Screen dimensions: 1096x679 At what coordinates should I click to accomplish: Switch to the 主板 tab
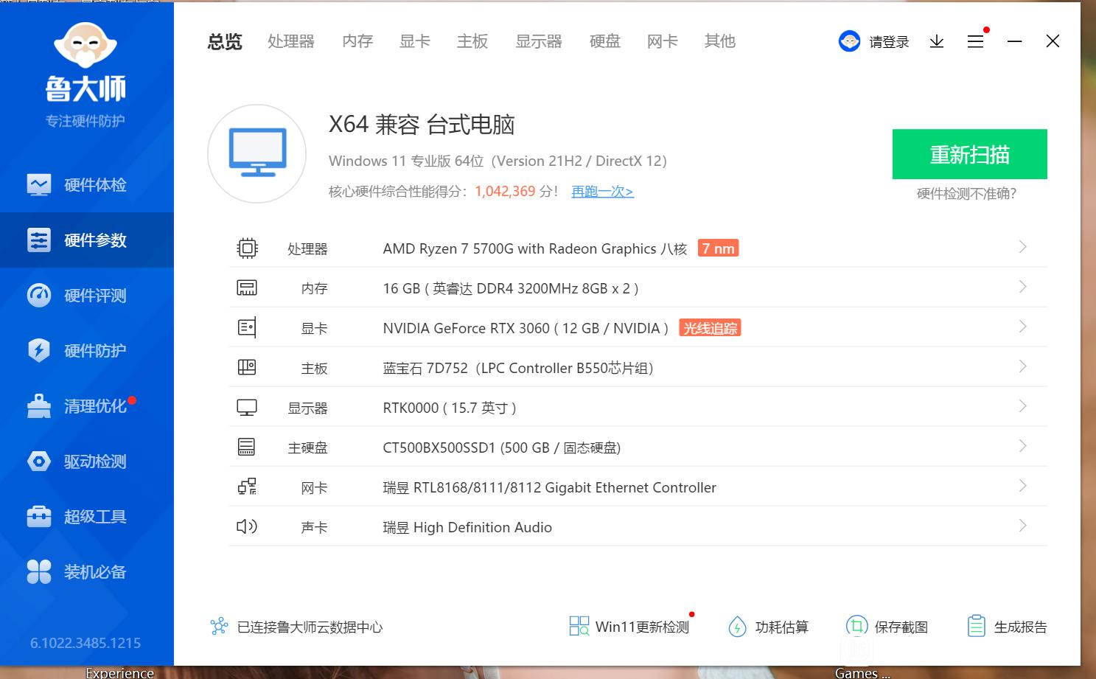pyautogui.click(x=472, y=41)
